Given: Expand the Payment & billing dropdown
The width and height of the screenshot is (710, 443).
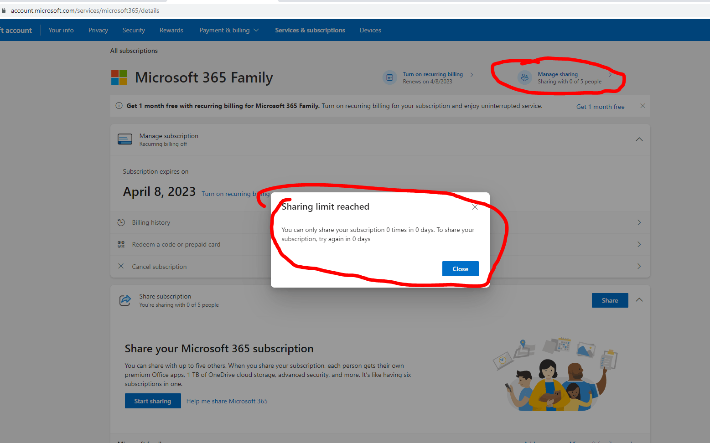Looking at the screenshot, I should tap(229, 30).
